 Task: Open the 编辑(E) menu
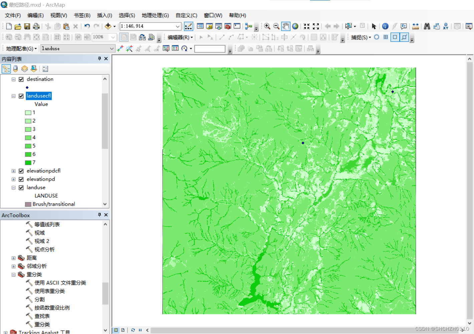pos(35,15)
